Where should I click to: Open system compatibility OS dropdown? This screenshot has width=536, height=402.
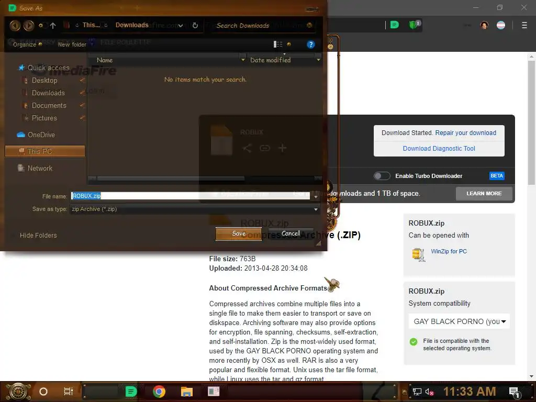coord(459,321)
